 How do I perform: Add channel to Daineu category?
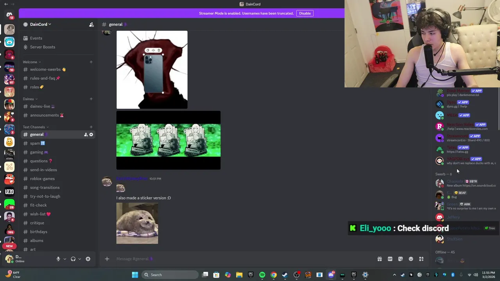pos(91,99)
